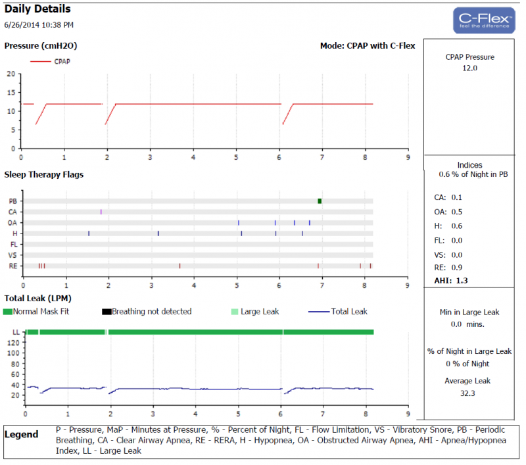Click the Average Leak value 32.3
The height and width of the screenshot is (465, 526).
coord(469,393)
